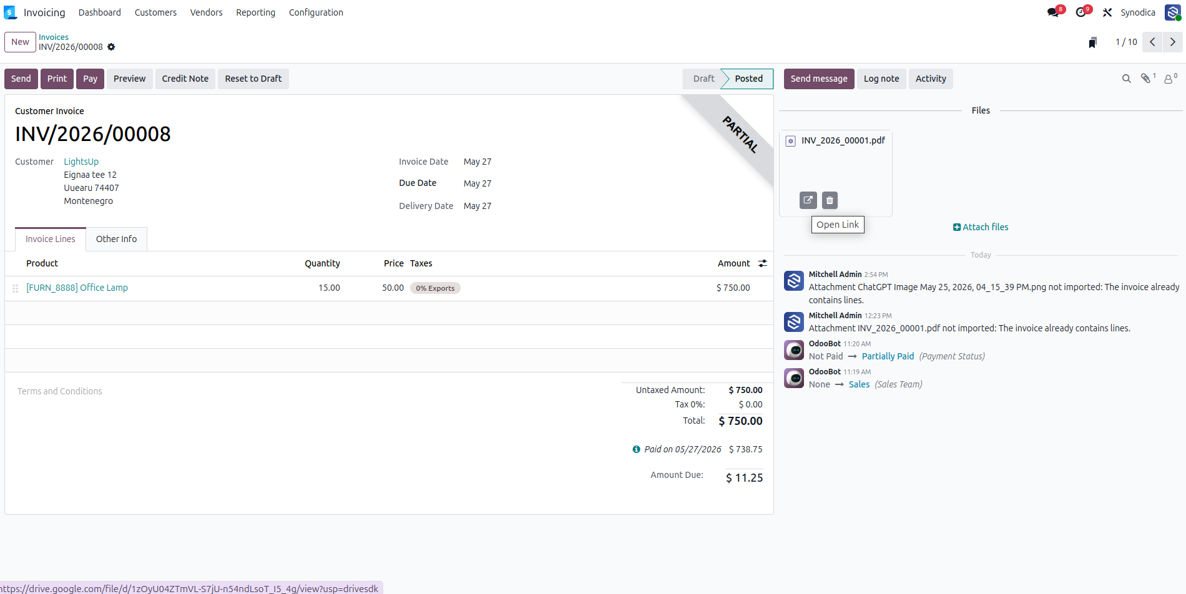The height and width of the screenshot is (594, 1186).
Task: Open the Customers menu
Action: 155,12
